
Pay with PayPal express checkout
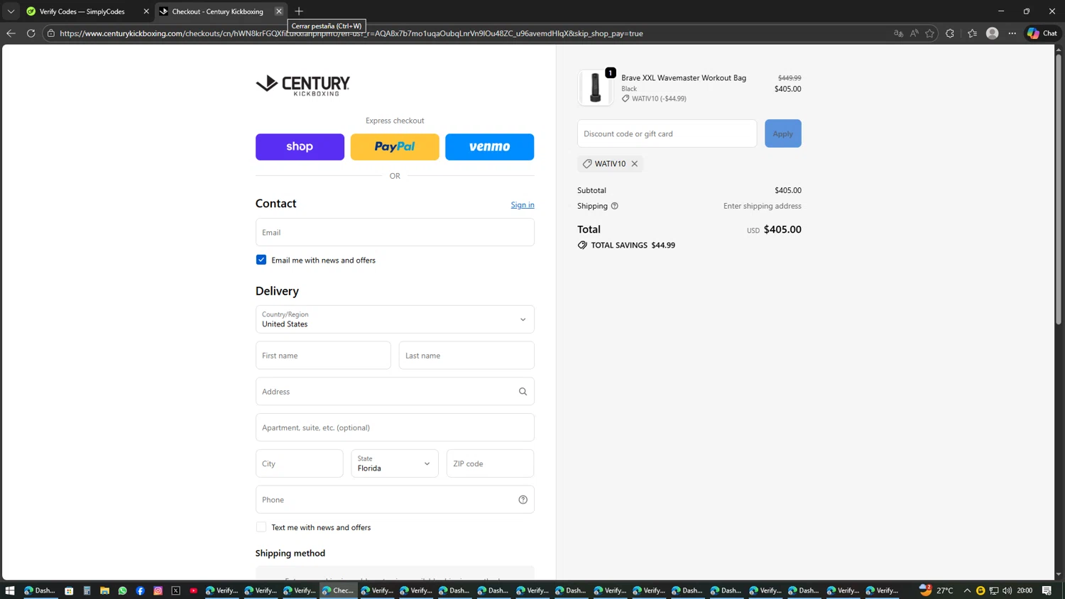(395, 147)
